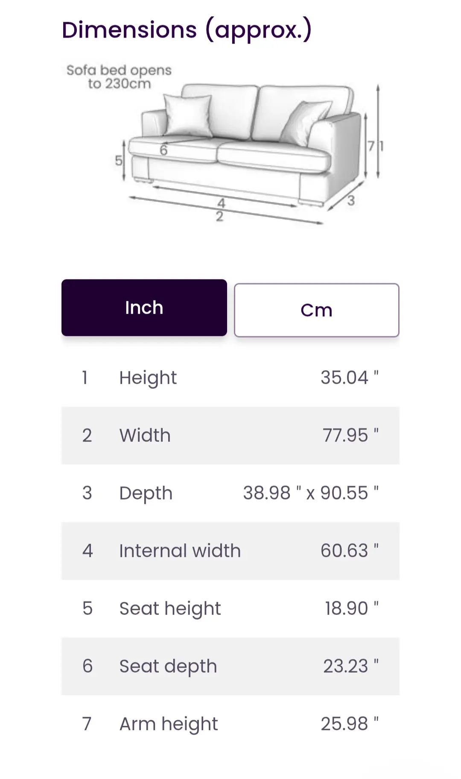461x779 pixels.
Task: Click the 18.90" seat height value
Action: [x=352, y=608]
